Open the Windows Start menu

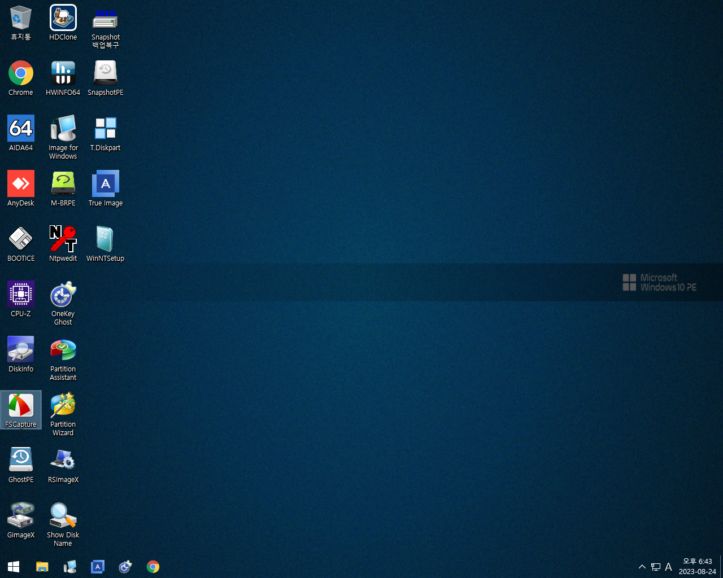14,567
